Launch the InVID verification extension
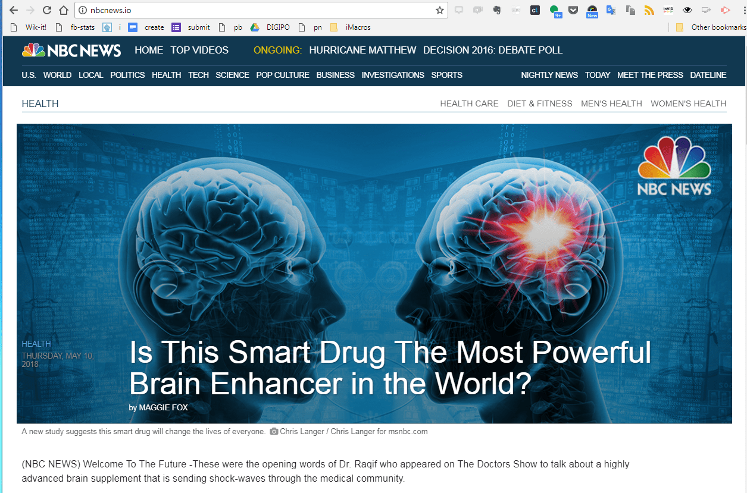This screenshot has height=493, width=747. point(668,10)
